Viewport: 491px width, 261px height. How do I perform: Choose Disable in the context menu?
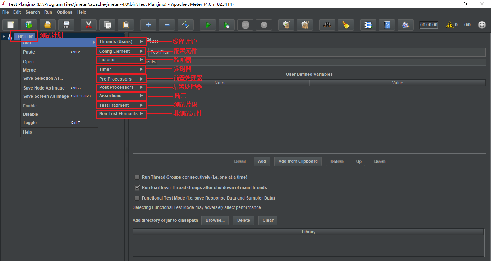tap(59, 114)
